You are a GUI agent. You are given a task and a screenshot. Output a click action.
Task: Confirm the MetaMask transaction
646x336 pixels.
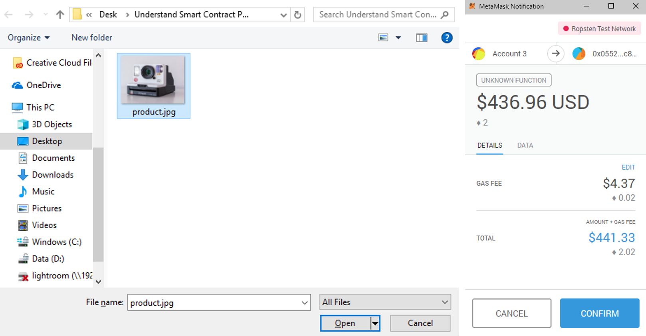click(x=600, y=313)
